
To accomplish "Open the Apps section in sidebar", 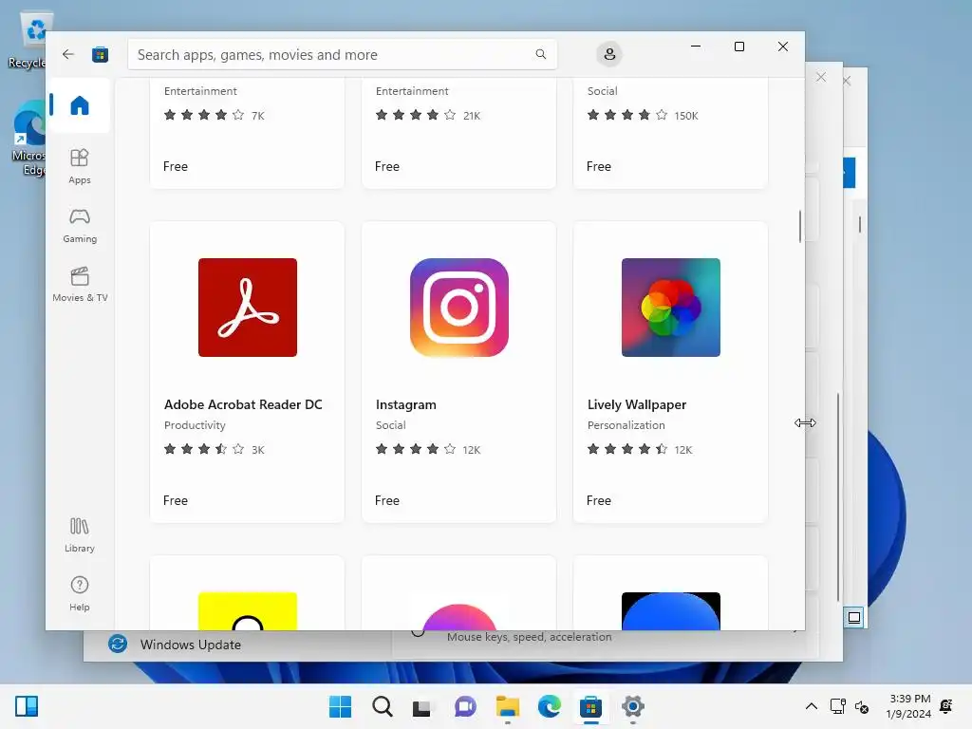I will [x=80, y=166].
